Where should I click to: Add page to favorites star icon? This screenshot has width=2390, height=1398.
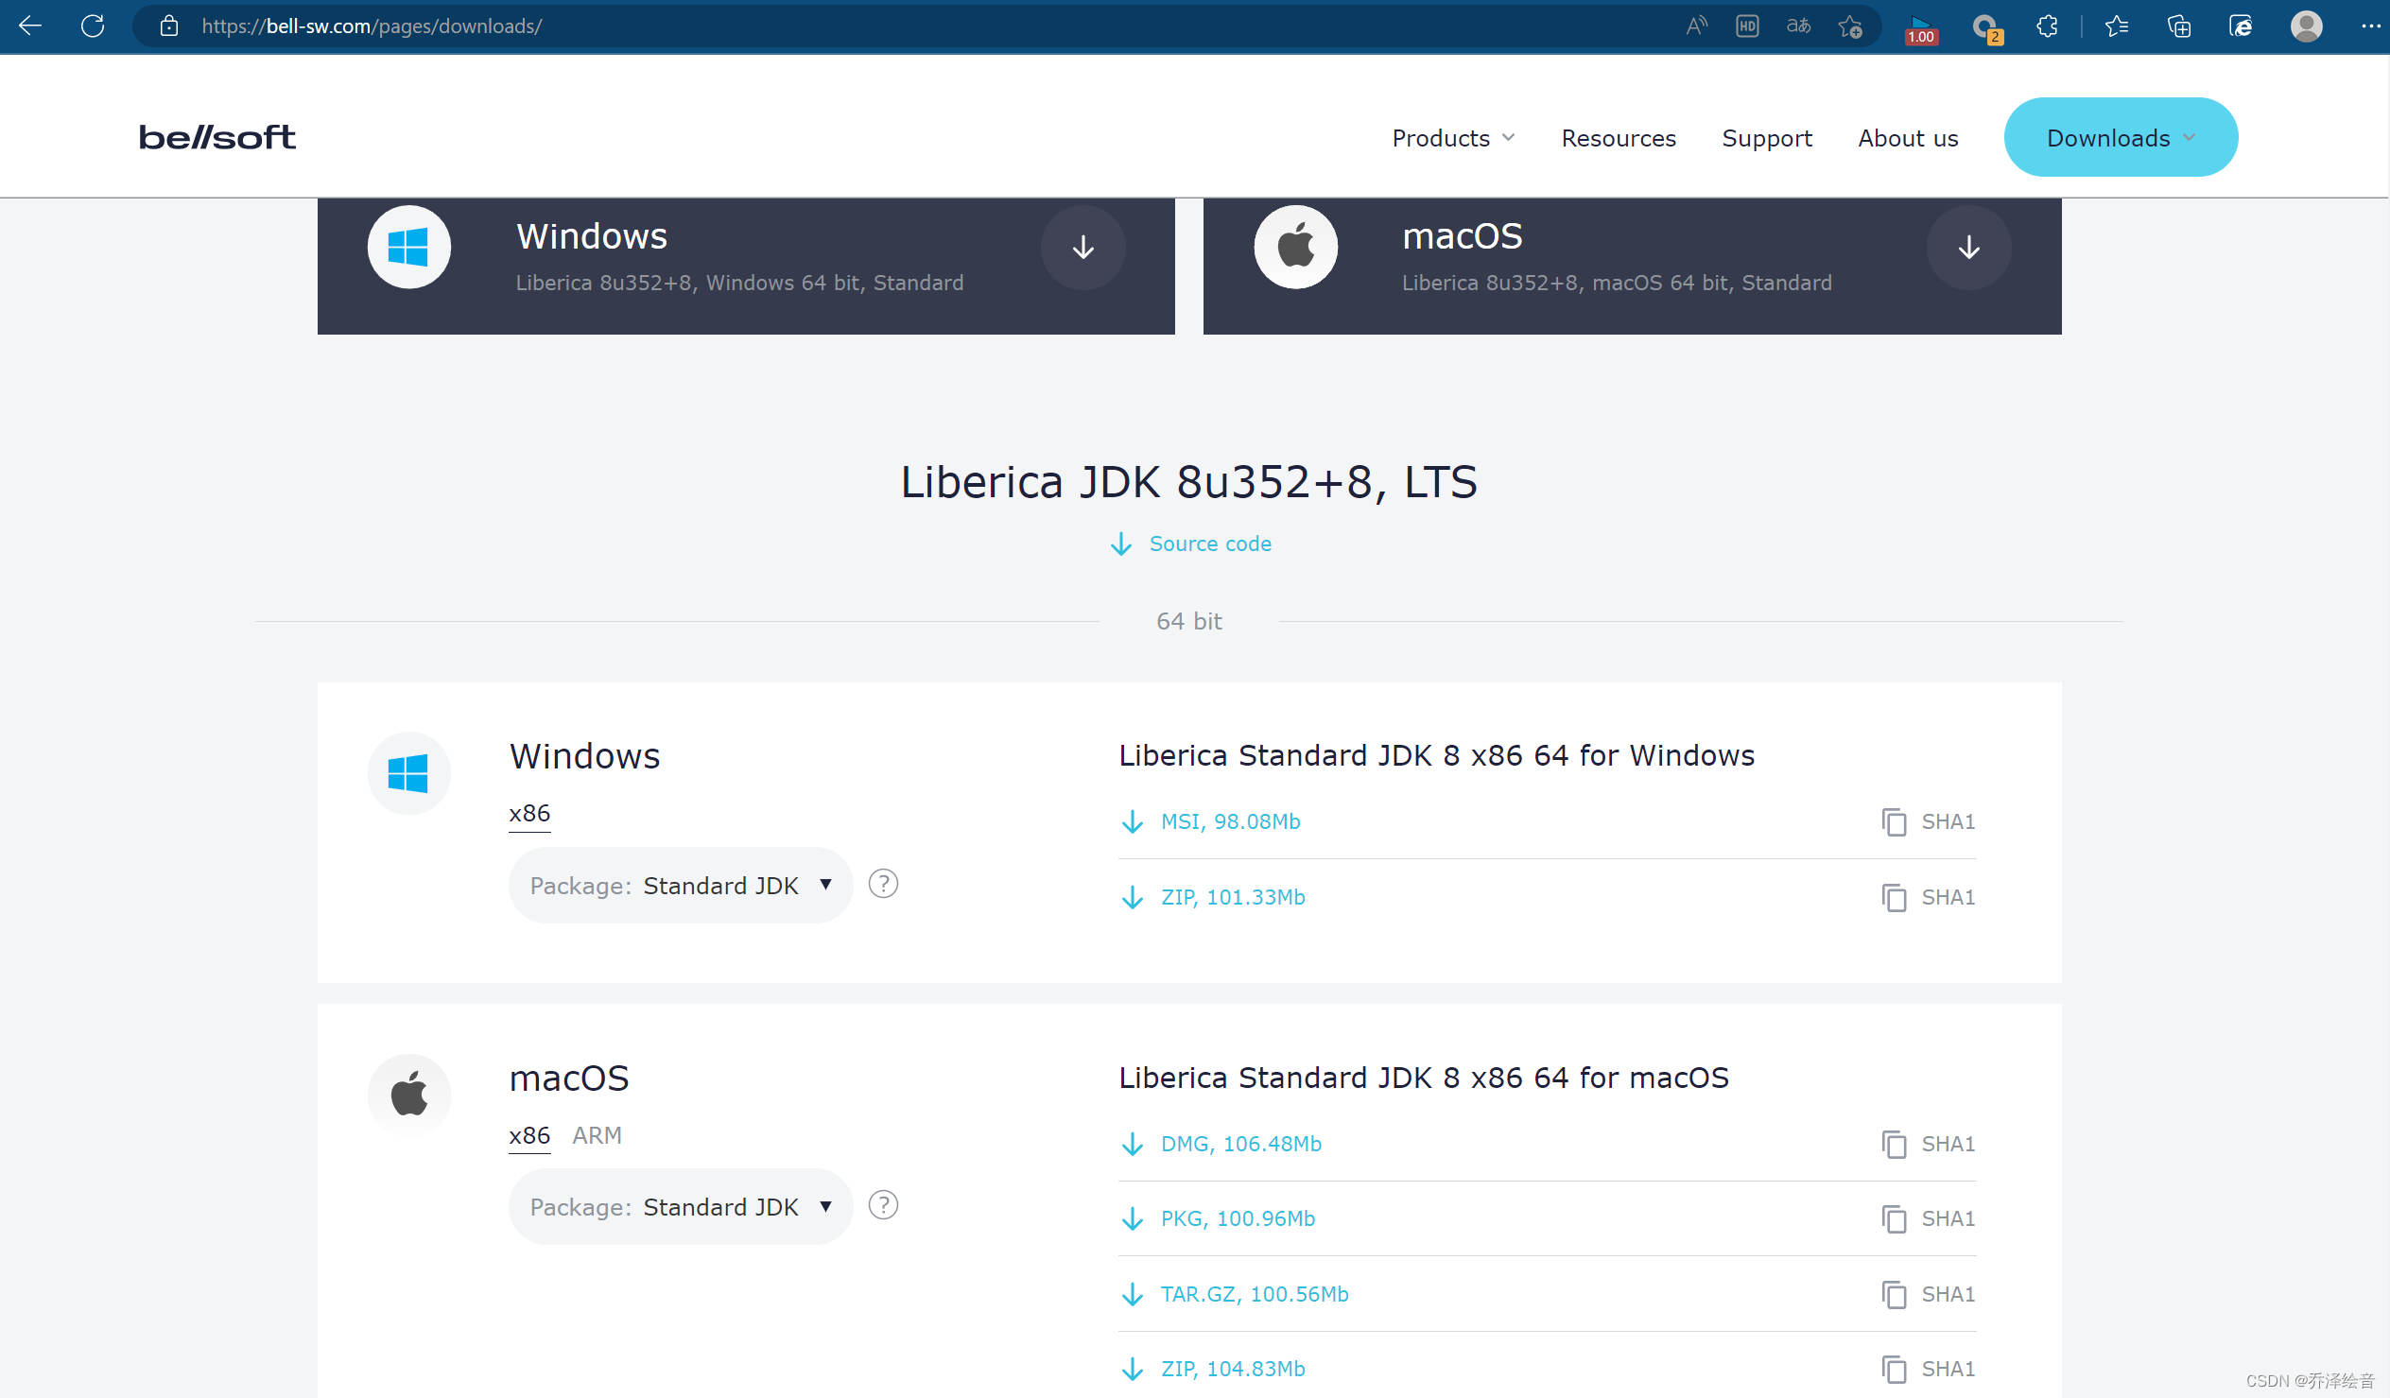[1850, 26]
